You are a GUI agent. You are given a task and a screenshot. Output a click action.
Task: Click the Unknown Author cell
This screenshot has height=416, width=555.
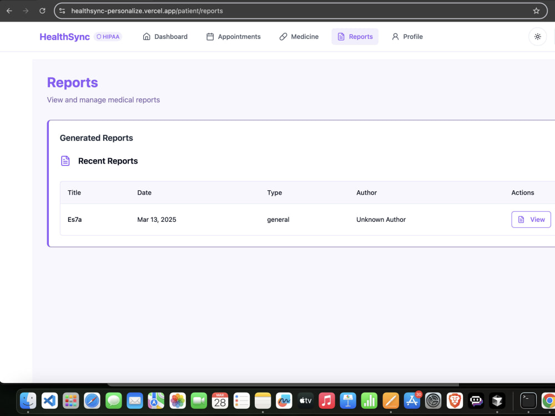pyautogui.click(x=381, y=220)
